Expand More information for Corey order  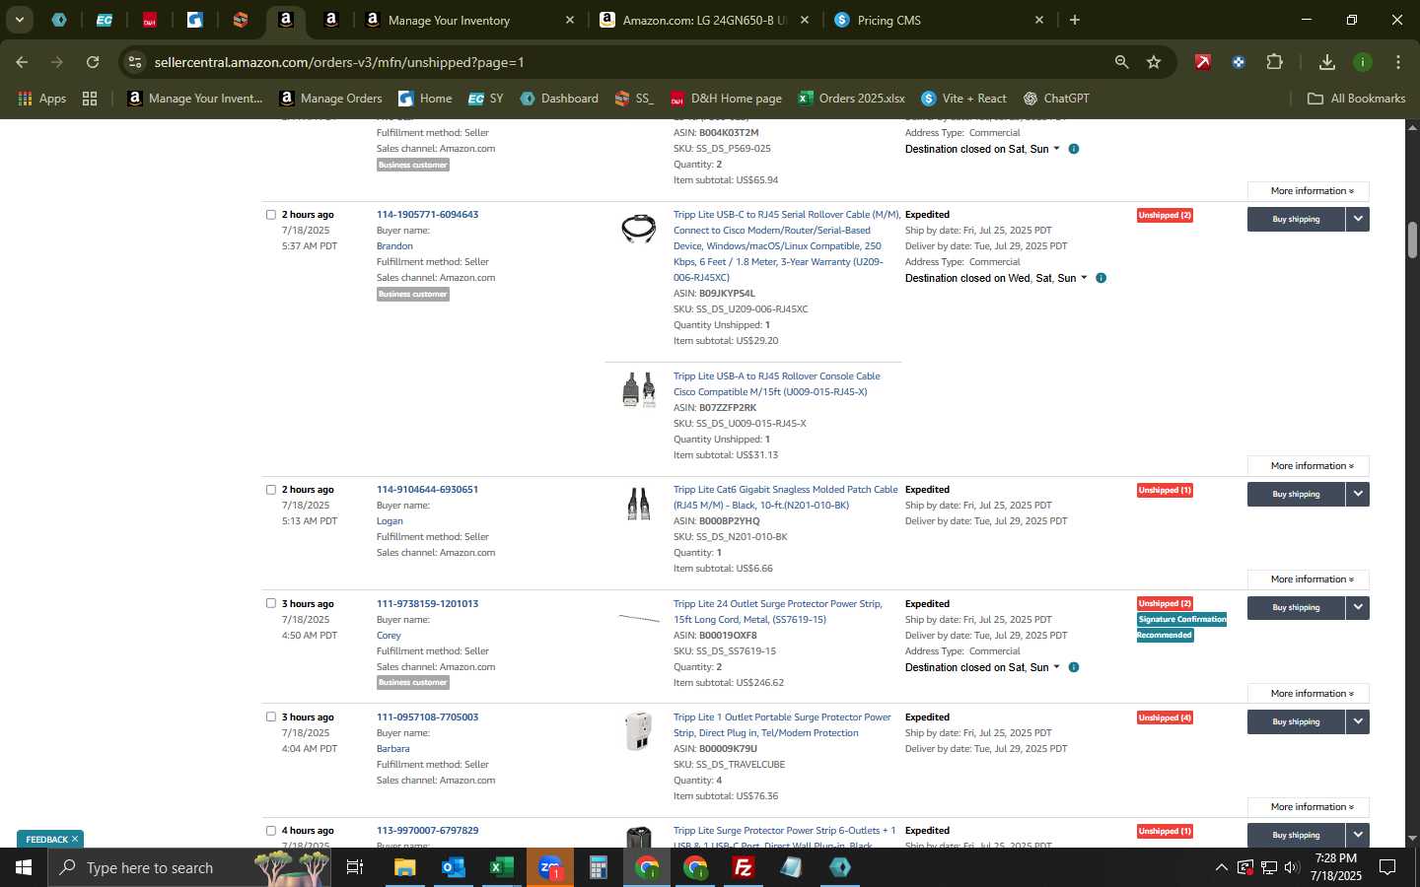pos(1308,693)
